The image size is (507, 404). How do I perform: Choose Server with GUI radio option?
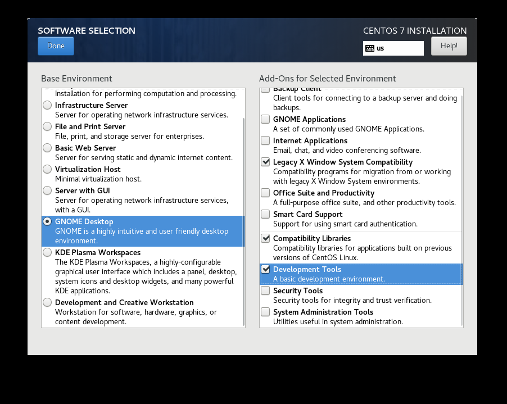click(x=47, y=190)
